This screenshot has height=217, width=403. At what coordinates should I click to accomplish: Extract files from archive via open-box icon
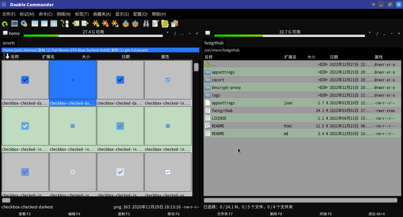click(135, 23)
